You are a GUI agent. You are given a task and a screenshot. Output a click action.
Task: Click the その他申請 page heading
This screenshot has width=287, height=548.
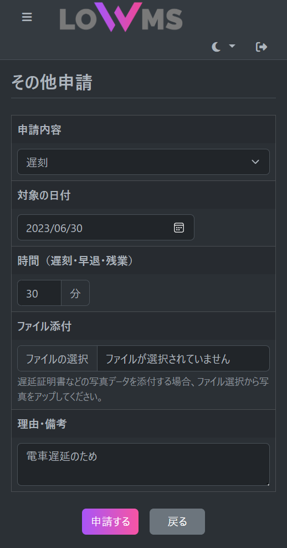[52, 83]
